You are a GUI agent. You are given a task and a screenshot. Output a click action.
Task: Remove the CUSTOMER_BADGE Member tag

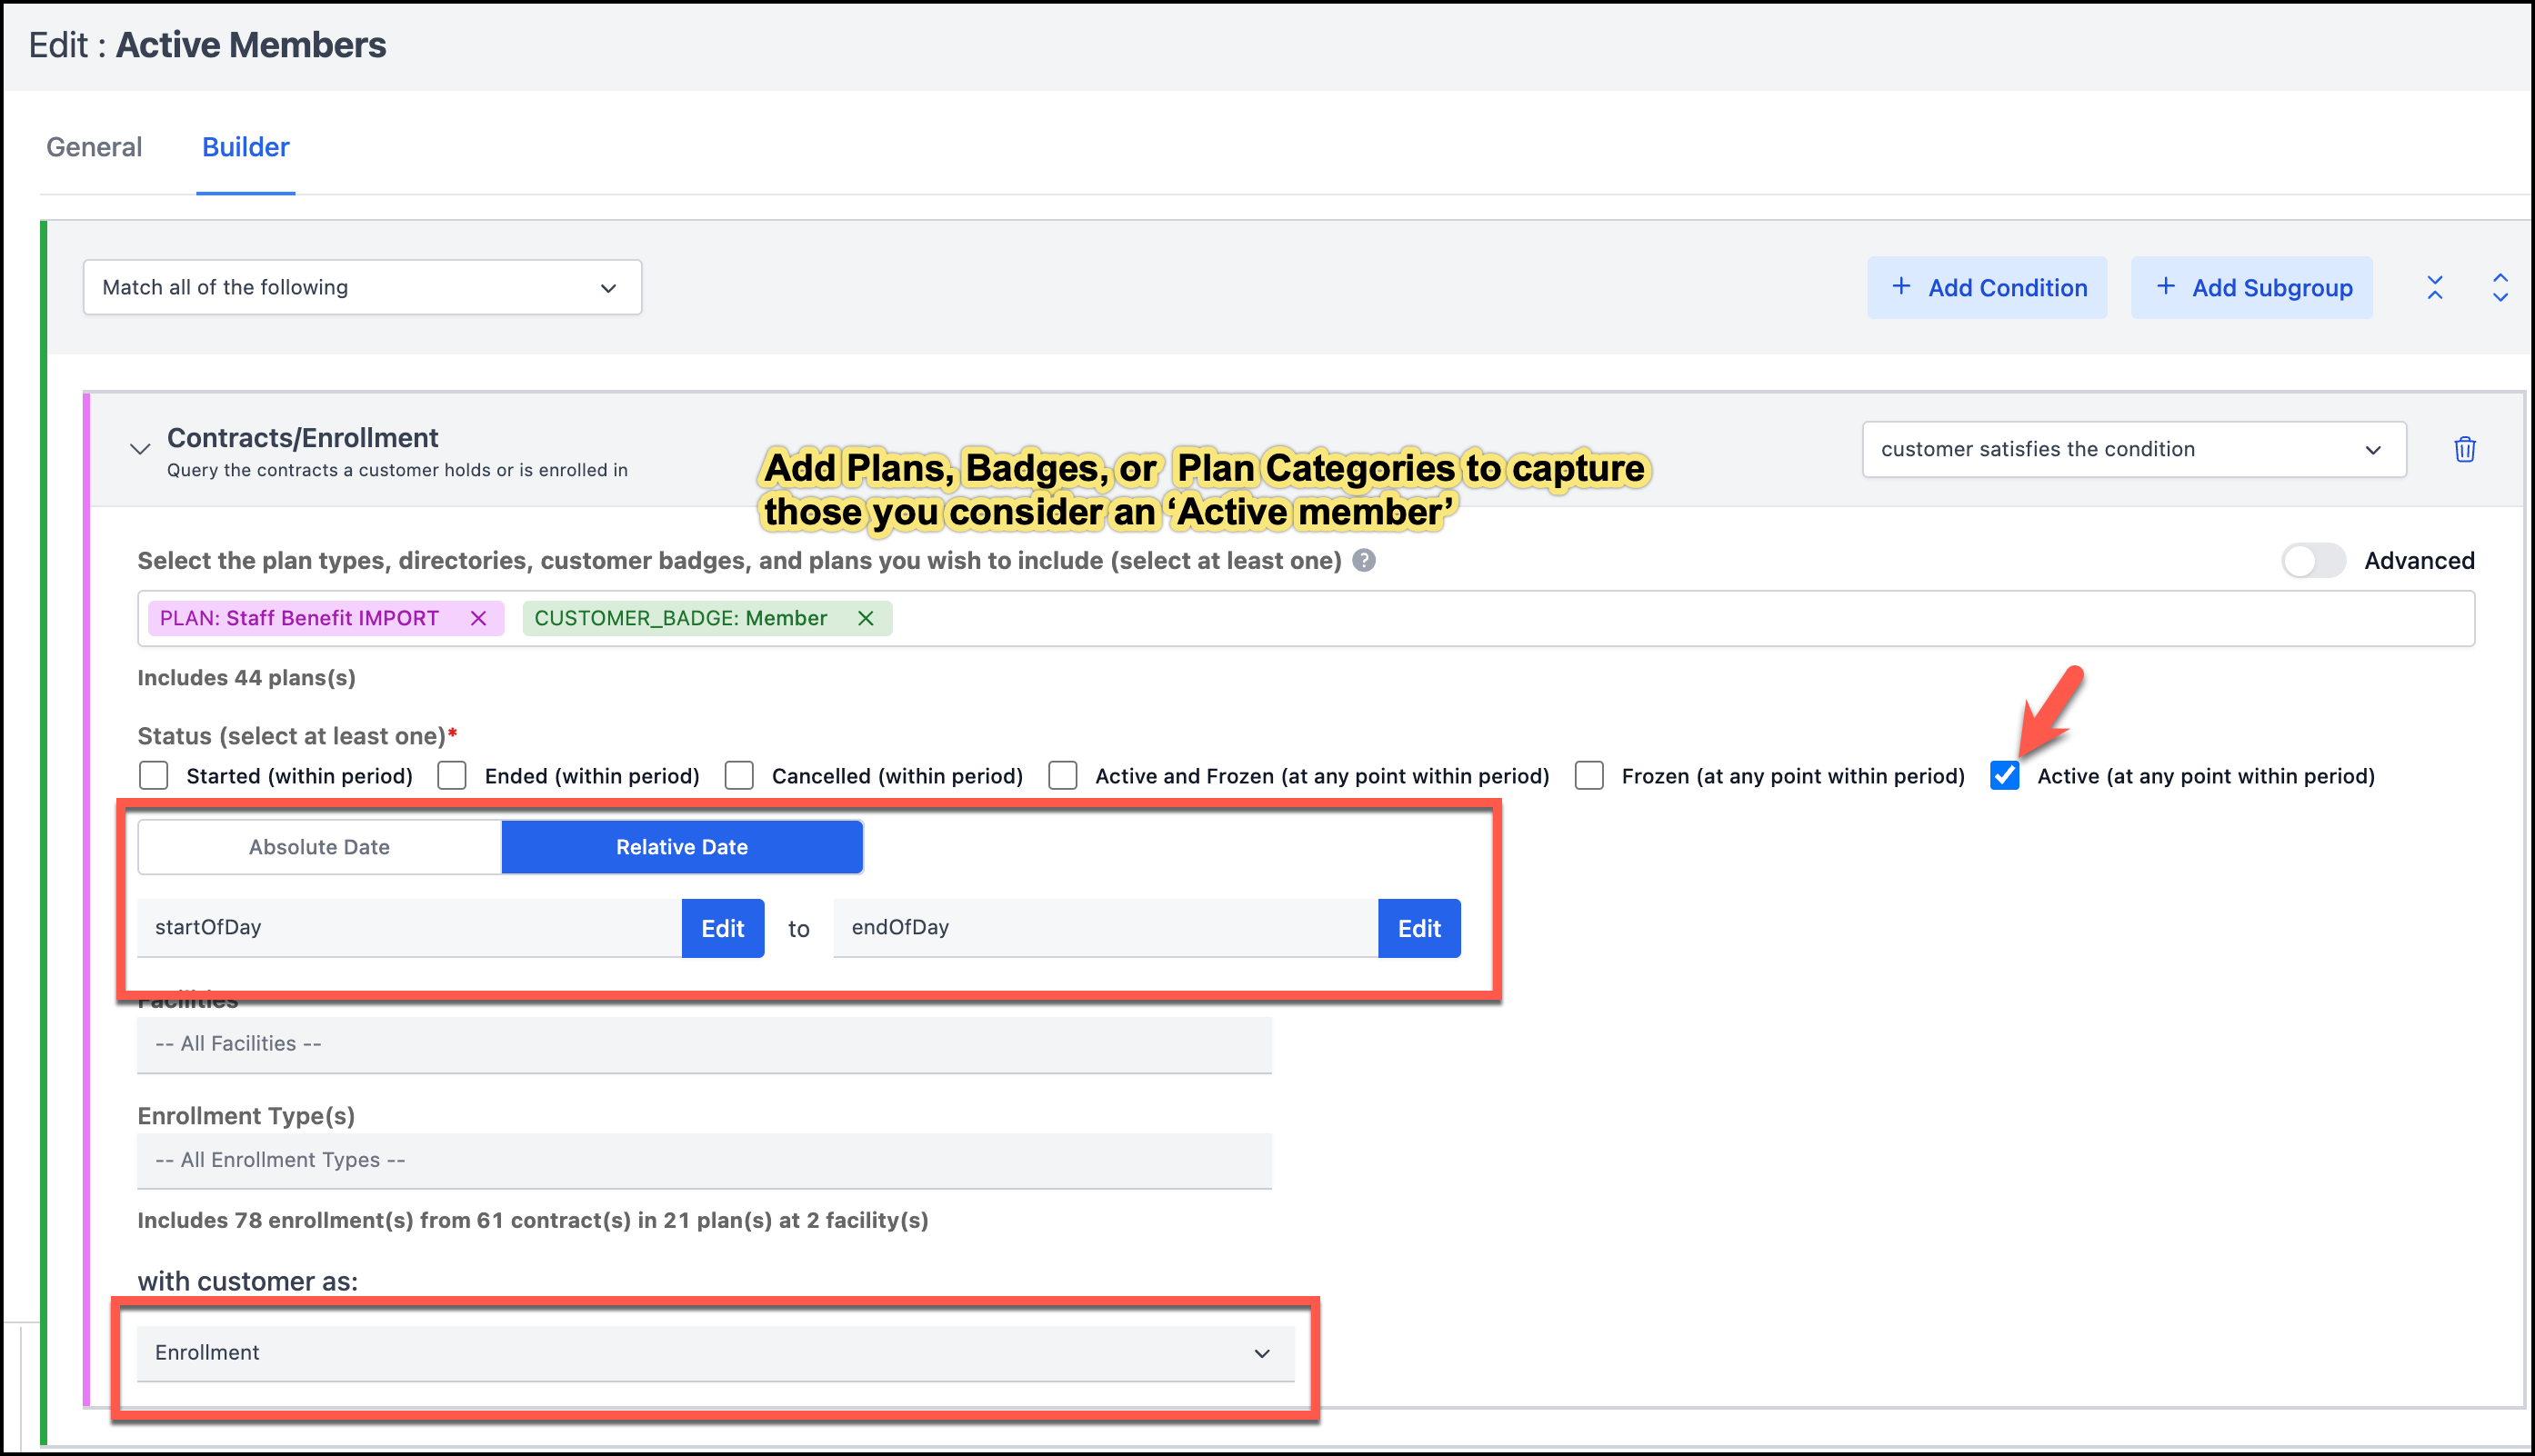coord(866,618)
